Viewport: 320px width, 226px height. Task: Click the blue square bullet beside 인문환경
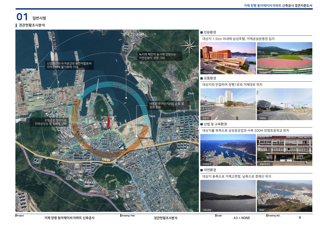click(x=201, y=33)
